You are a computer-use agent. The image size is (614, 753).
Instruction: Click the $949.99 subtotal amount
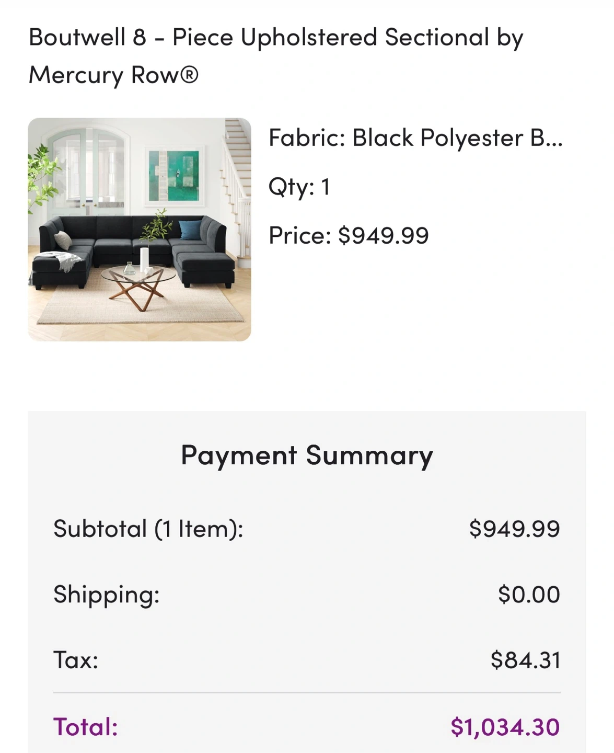tap(514, 529)
